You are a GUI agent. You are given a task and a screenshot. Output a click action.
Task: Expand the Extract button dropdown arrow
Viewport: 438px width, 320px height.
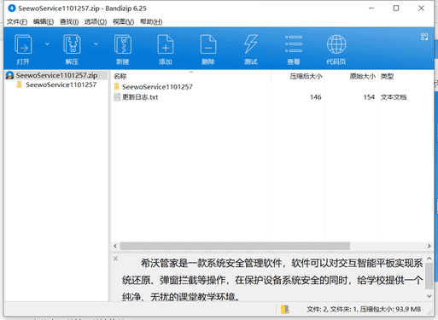96,44
